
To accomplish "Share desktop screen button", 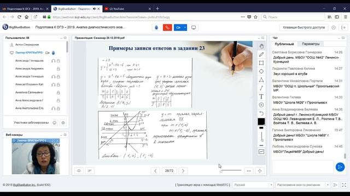I will point(194,28).
